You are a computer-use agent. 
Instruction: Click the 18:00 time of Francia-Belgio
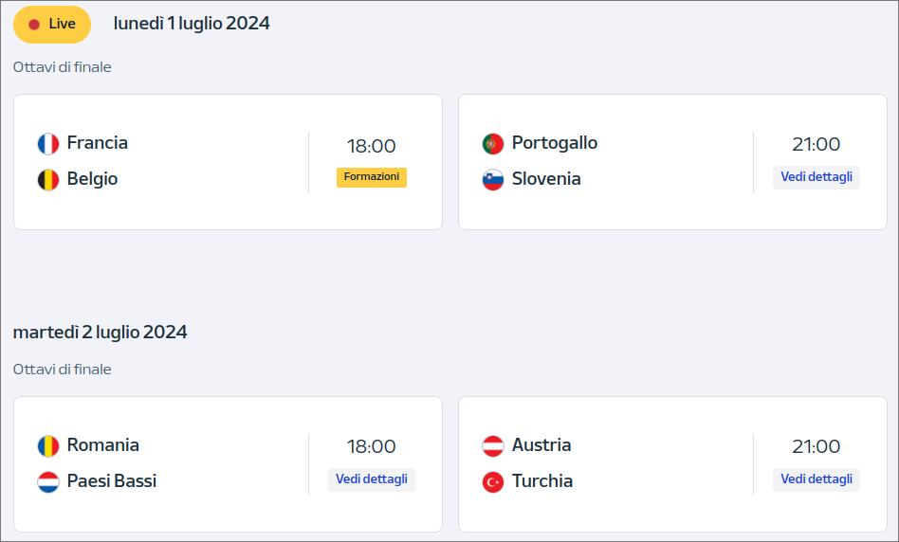coord(372,146)
